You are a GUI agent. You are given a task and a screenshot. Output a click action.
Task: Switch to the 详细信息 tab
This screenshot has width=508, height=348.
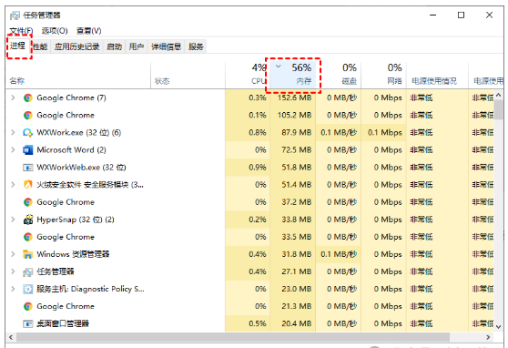pyautogui.click(x=167, y=46)
